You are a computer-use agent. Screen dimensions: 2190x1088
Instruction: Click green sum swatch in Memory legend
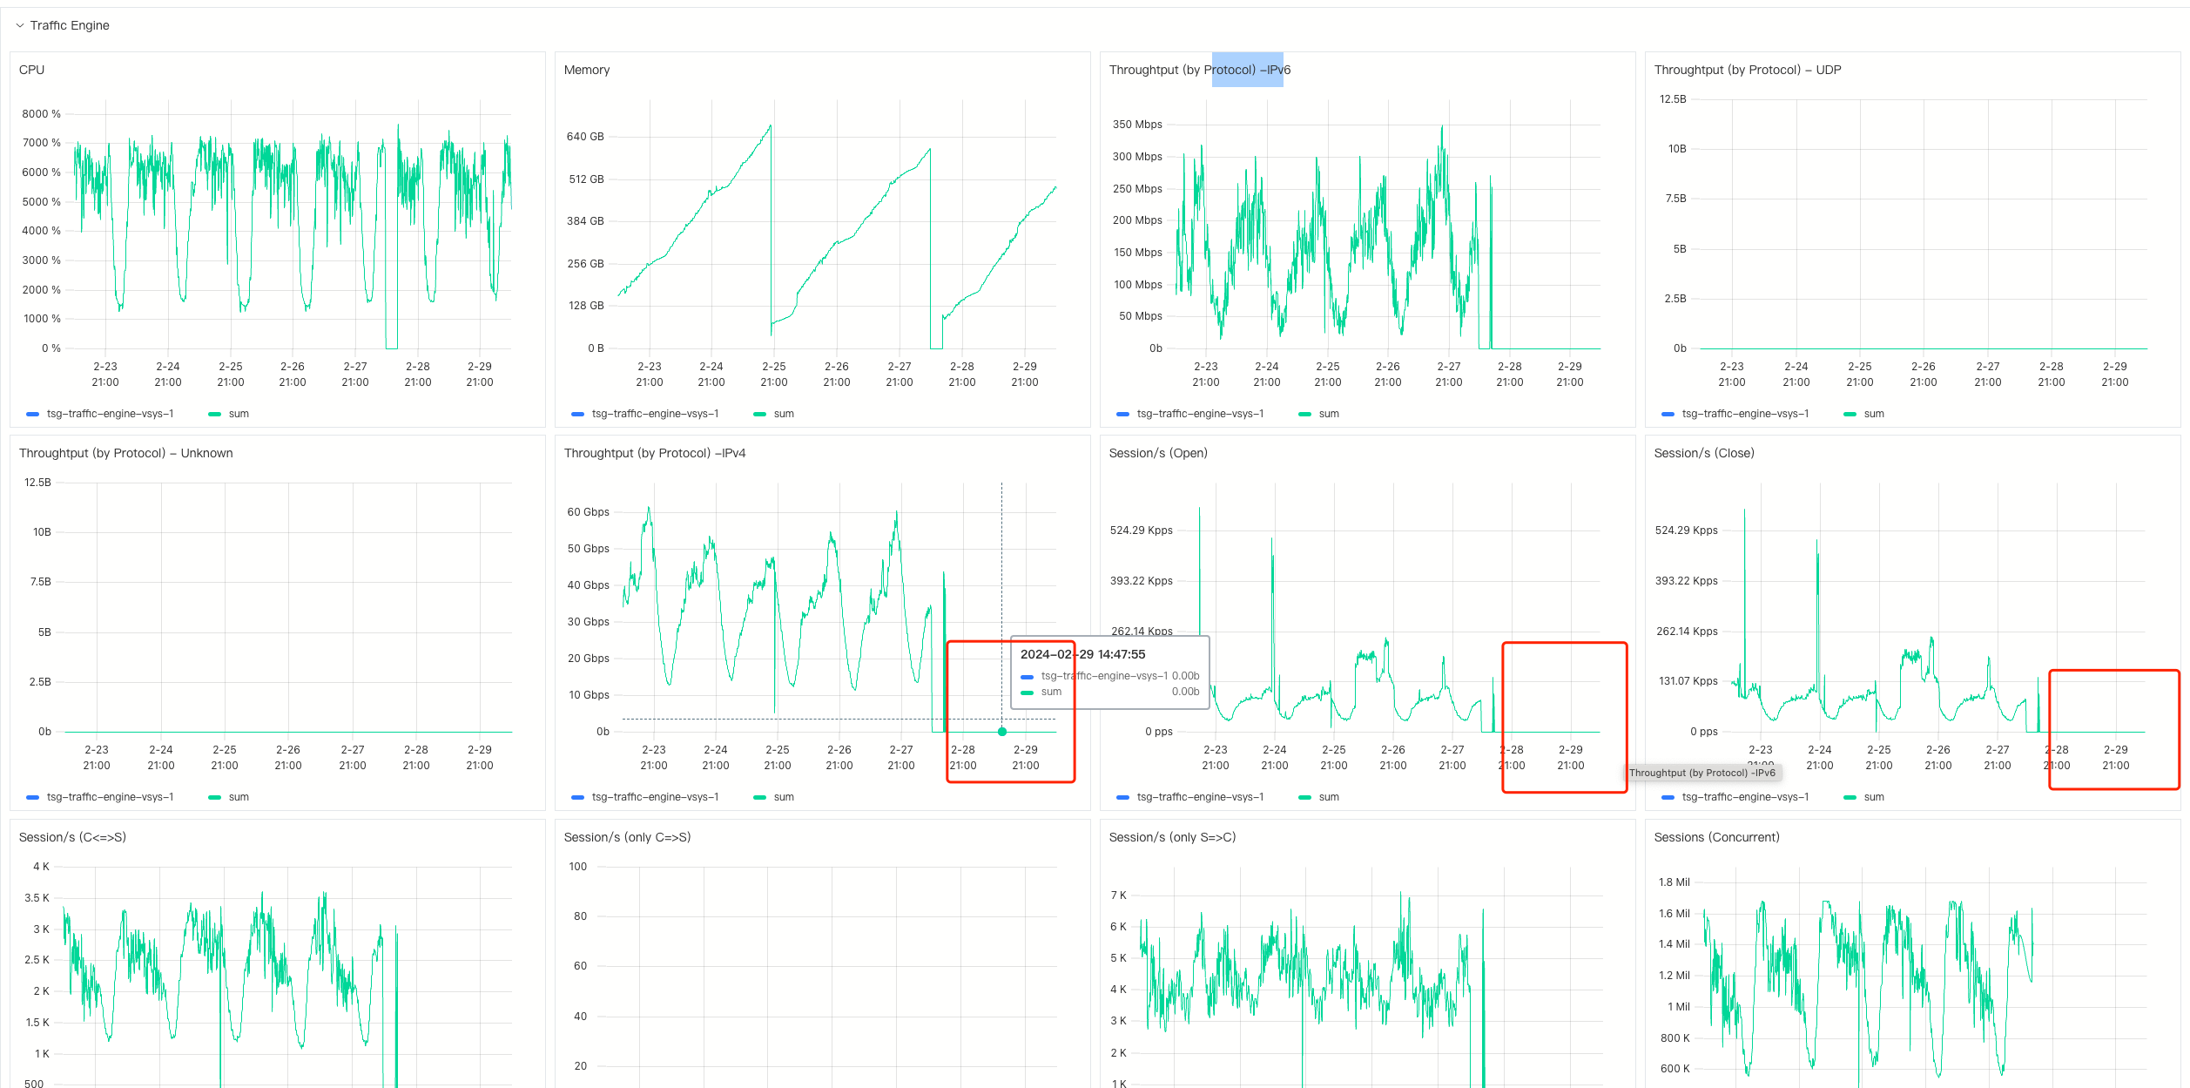760,414
